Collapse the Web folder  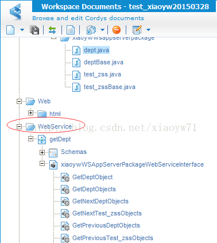click(x=19, y=101)
